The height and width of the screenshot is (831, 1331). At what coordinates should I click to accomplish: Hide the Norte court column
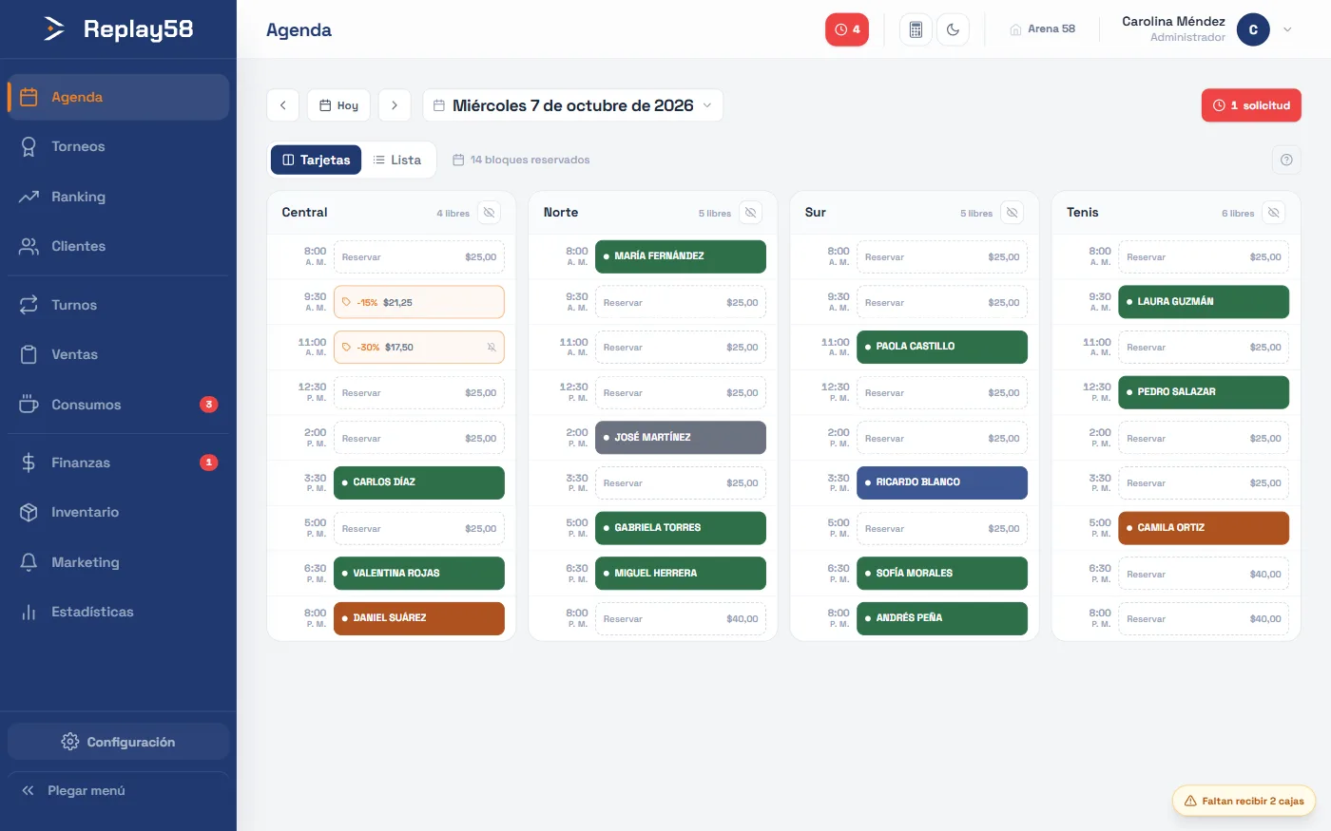point(750,213)
